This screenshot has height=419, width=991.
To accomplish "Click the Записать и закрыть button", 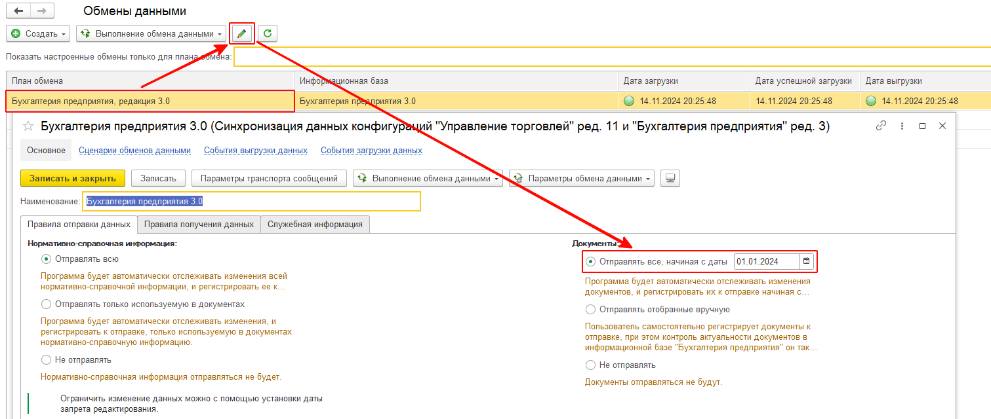I will tap(73, 178).
